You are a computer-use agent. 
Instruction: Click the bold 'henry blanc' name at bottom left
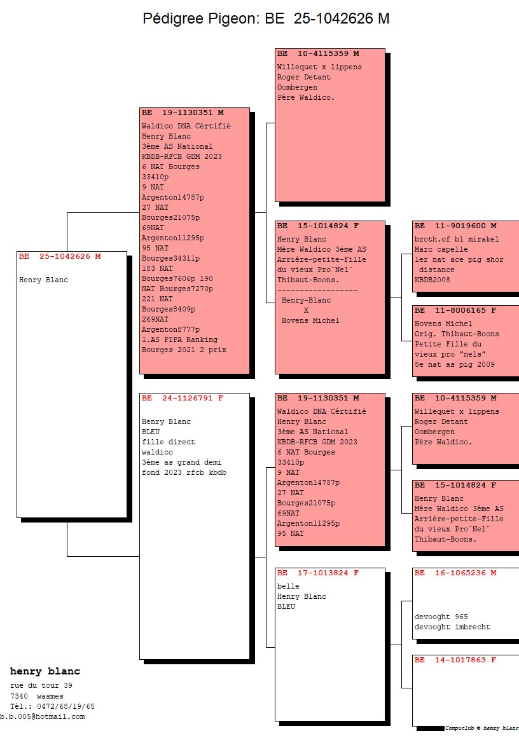click(45, 672)
